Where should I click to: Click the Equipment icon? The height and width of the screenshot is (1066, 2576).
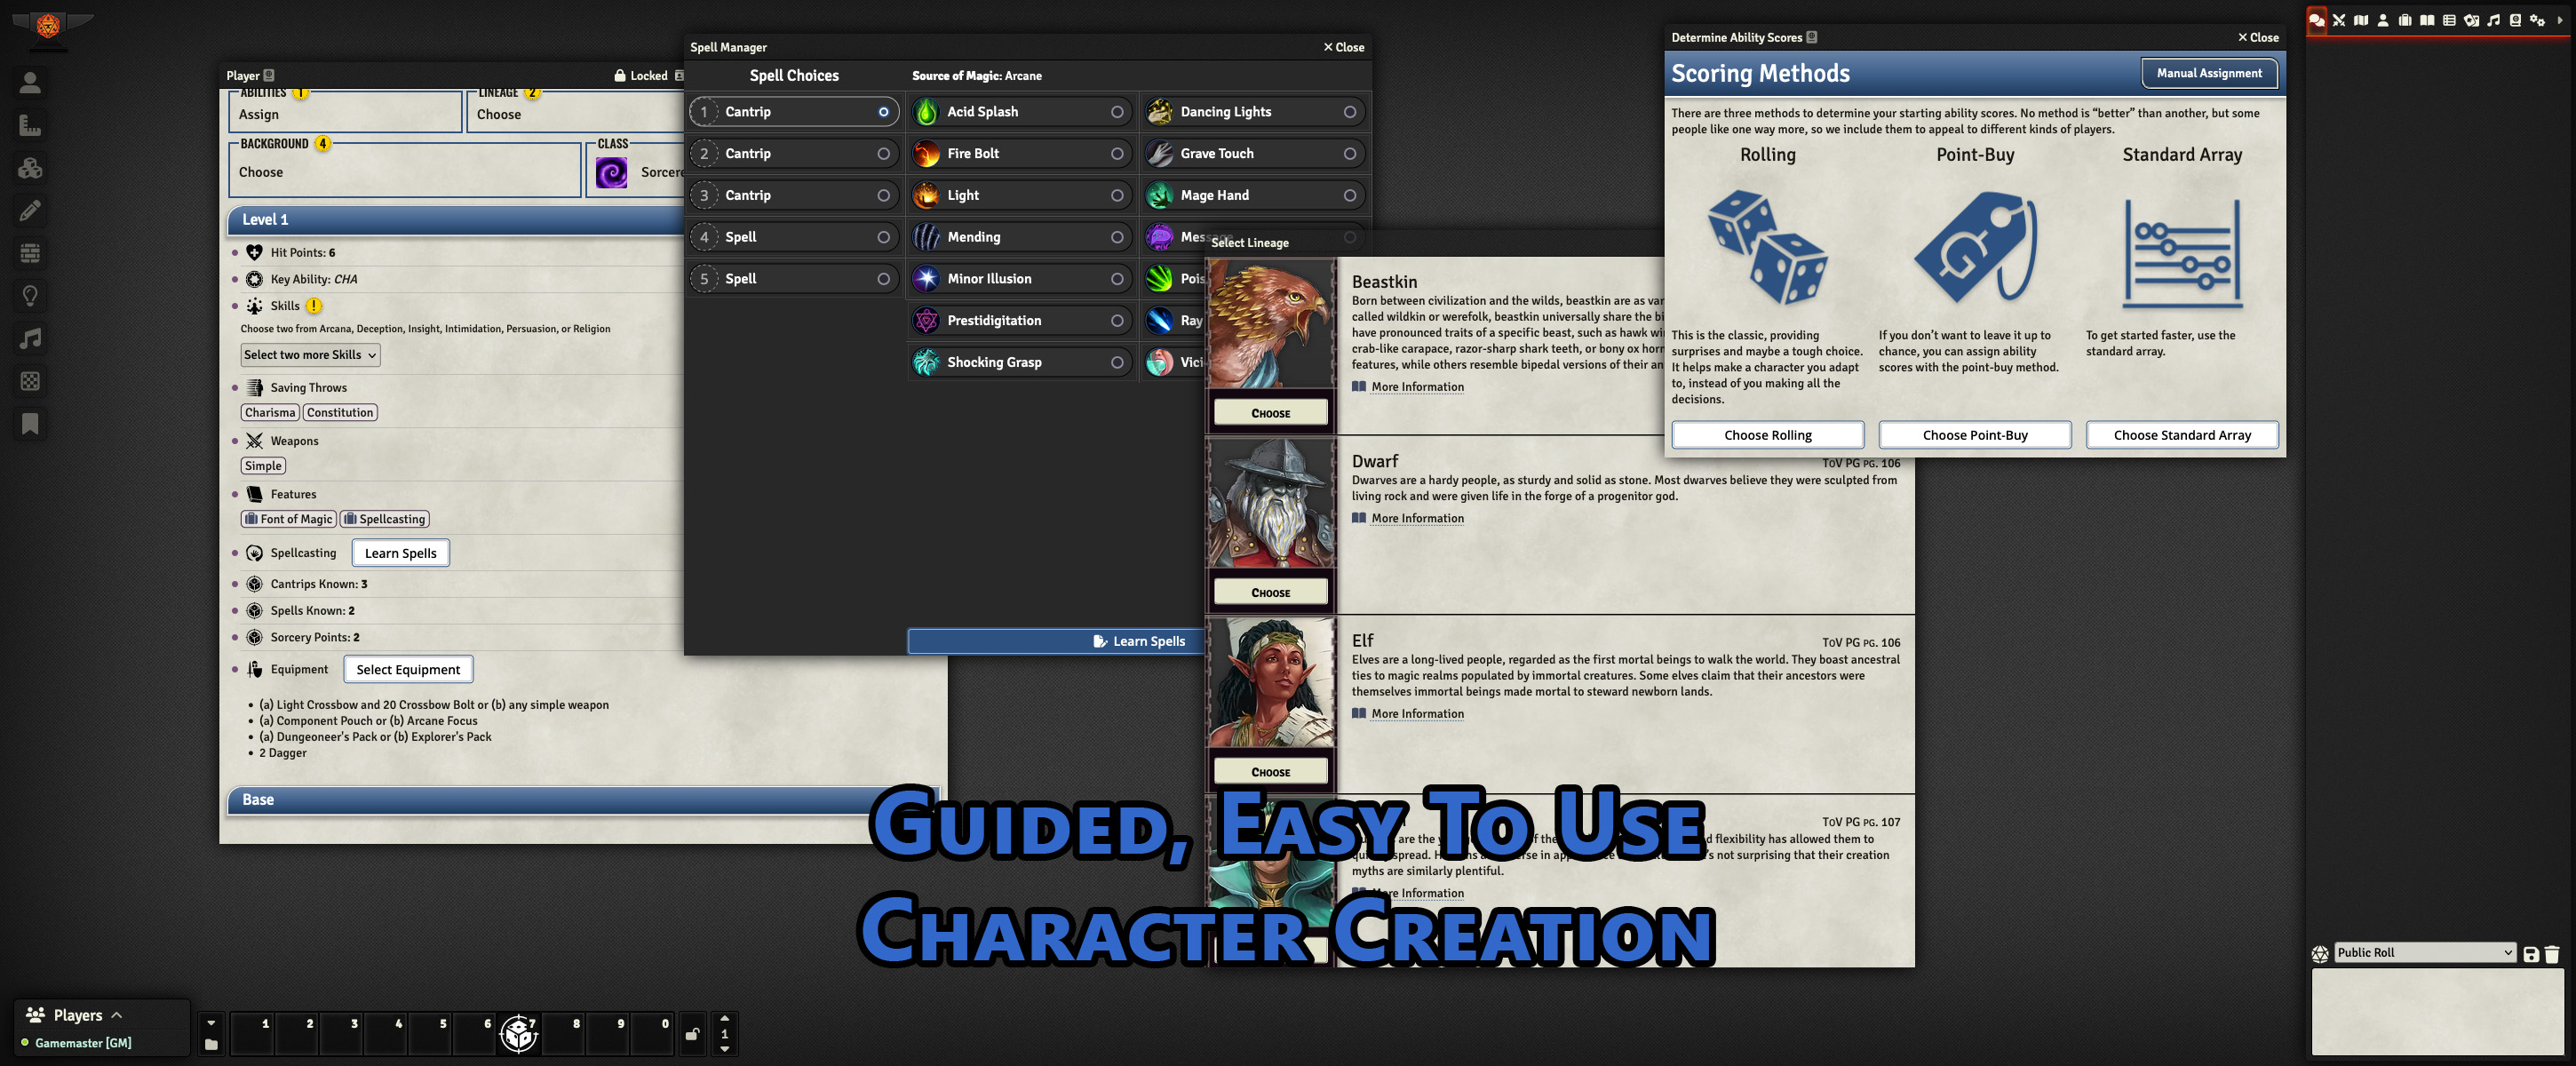(255, 669)
